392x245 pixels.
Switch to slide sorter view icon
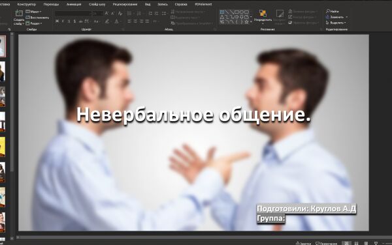tap(356, 243)
